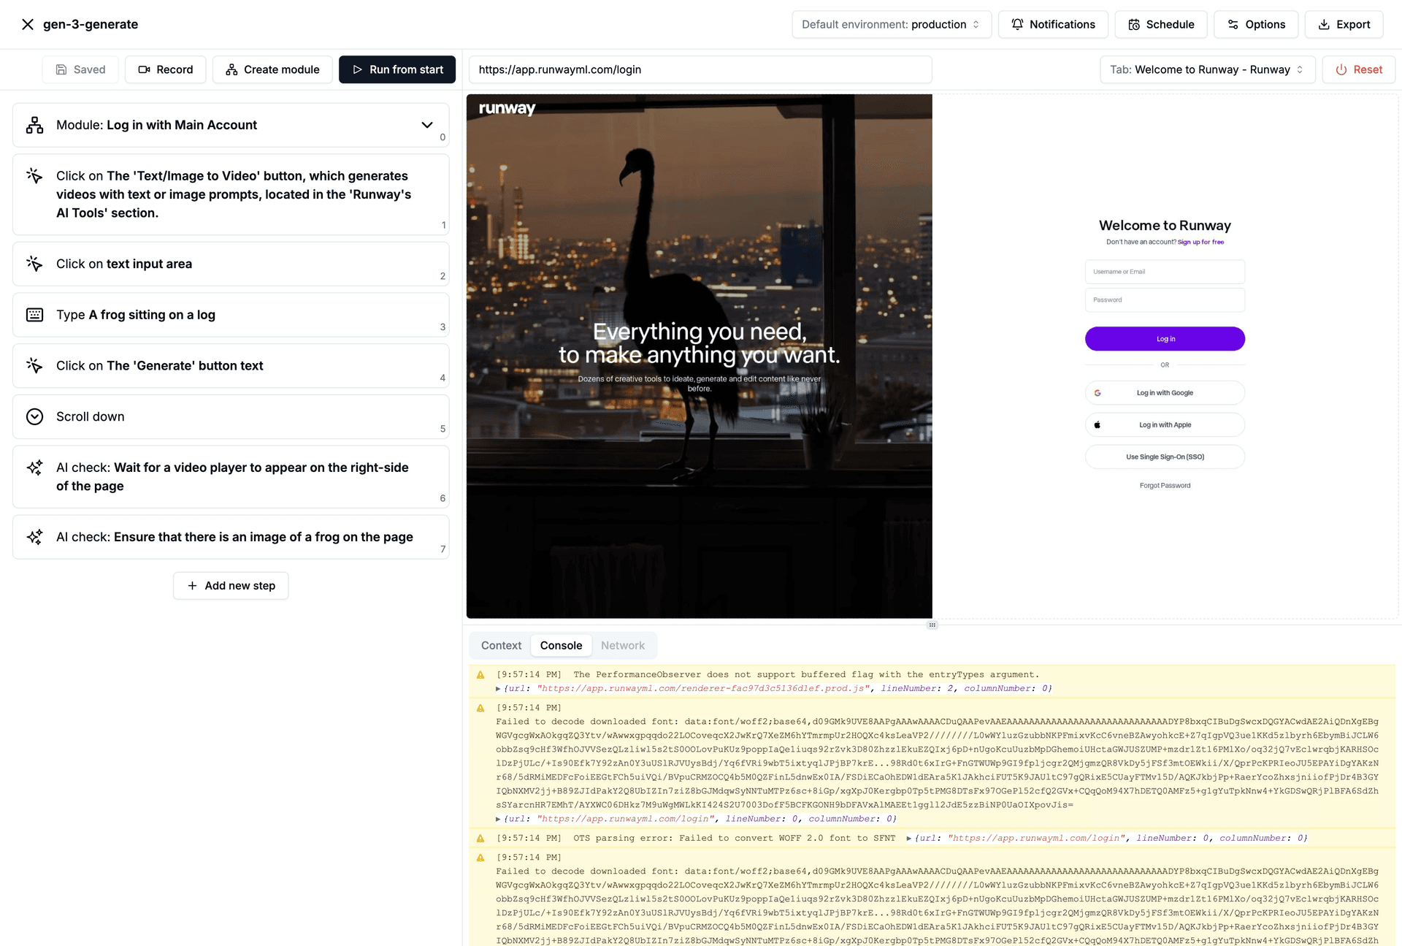This screenshot has height=946, width=1402.
Task: Close the gen-3-generate test editor
Action: tap(28, 24)
